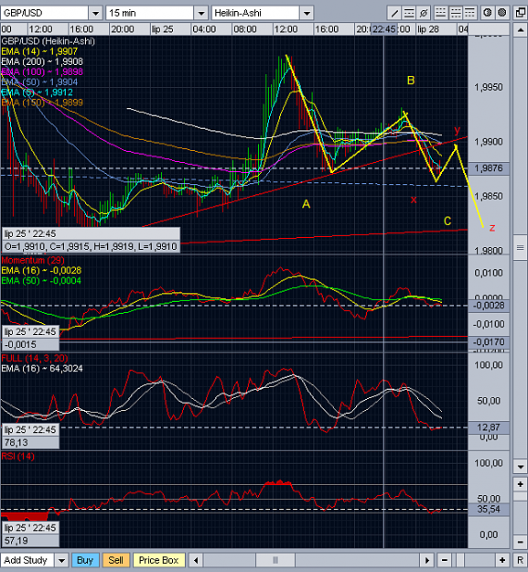Click the horizontal scroll left arrow
The width and height of the screenshot is (528, 572).
[196, 560]
